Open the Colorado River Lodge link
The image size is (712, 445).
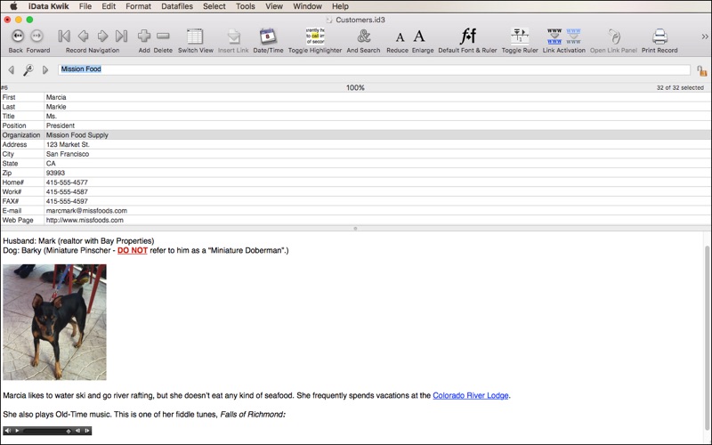pyautogui.click(x=471, y=395)
